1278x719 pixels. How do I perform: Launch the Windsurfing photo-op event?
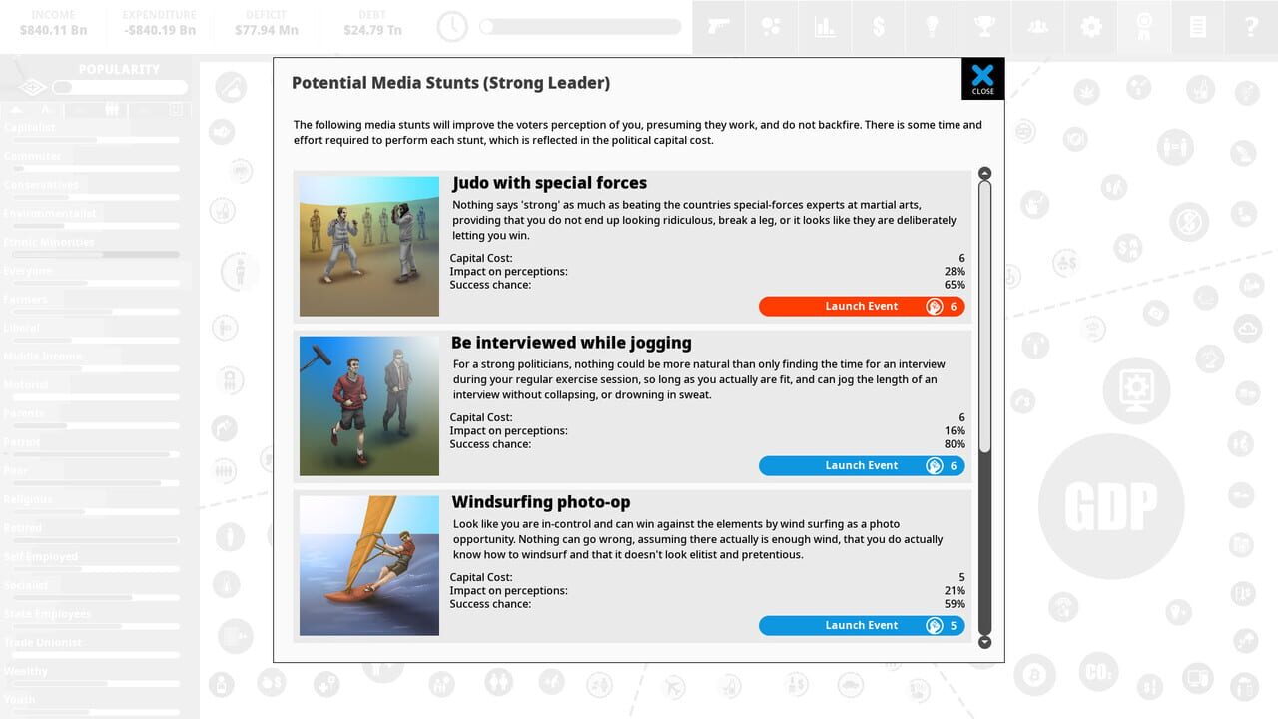coord(862,625)
